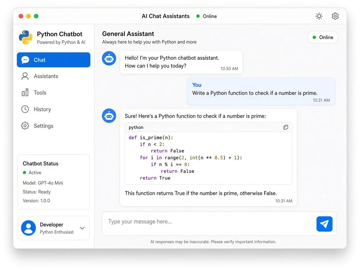Click the Developer profile avatar
This screenshot has width=360, height=270.
pos(28,228)
